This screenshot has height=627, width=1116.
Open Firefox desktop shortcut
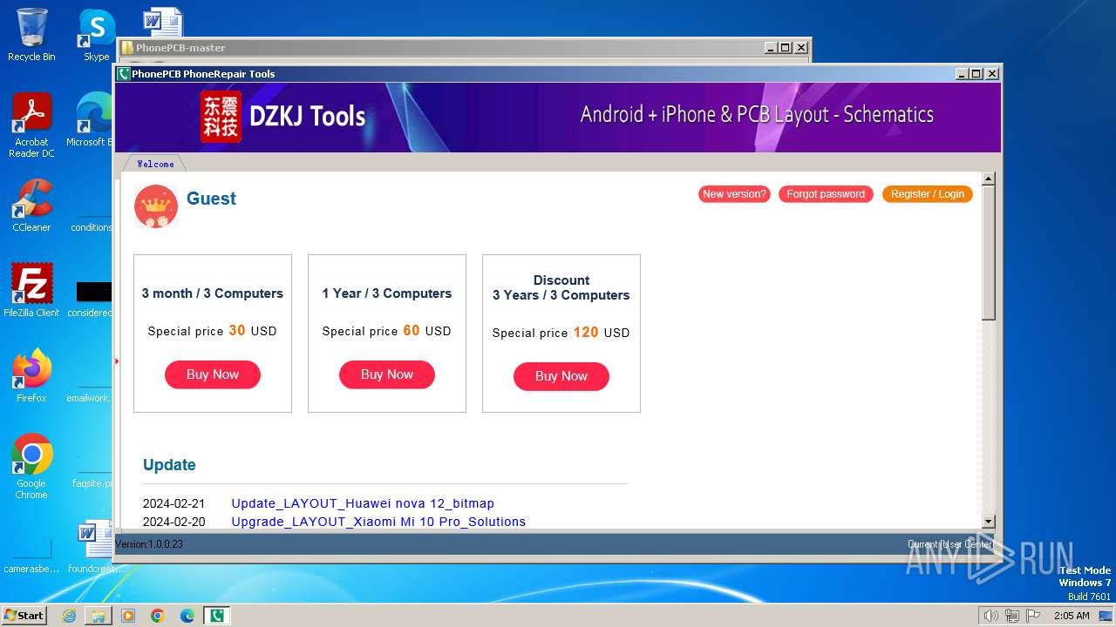coord(31,375)
